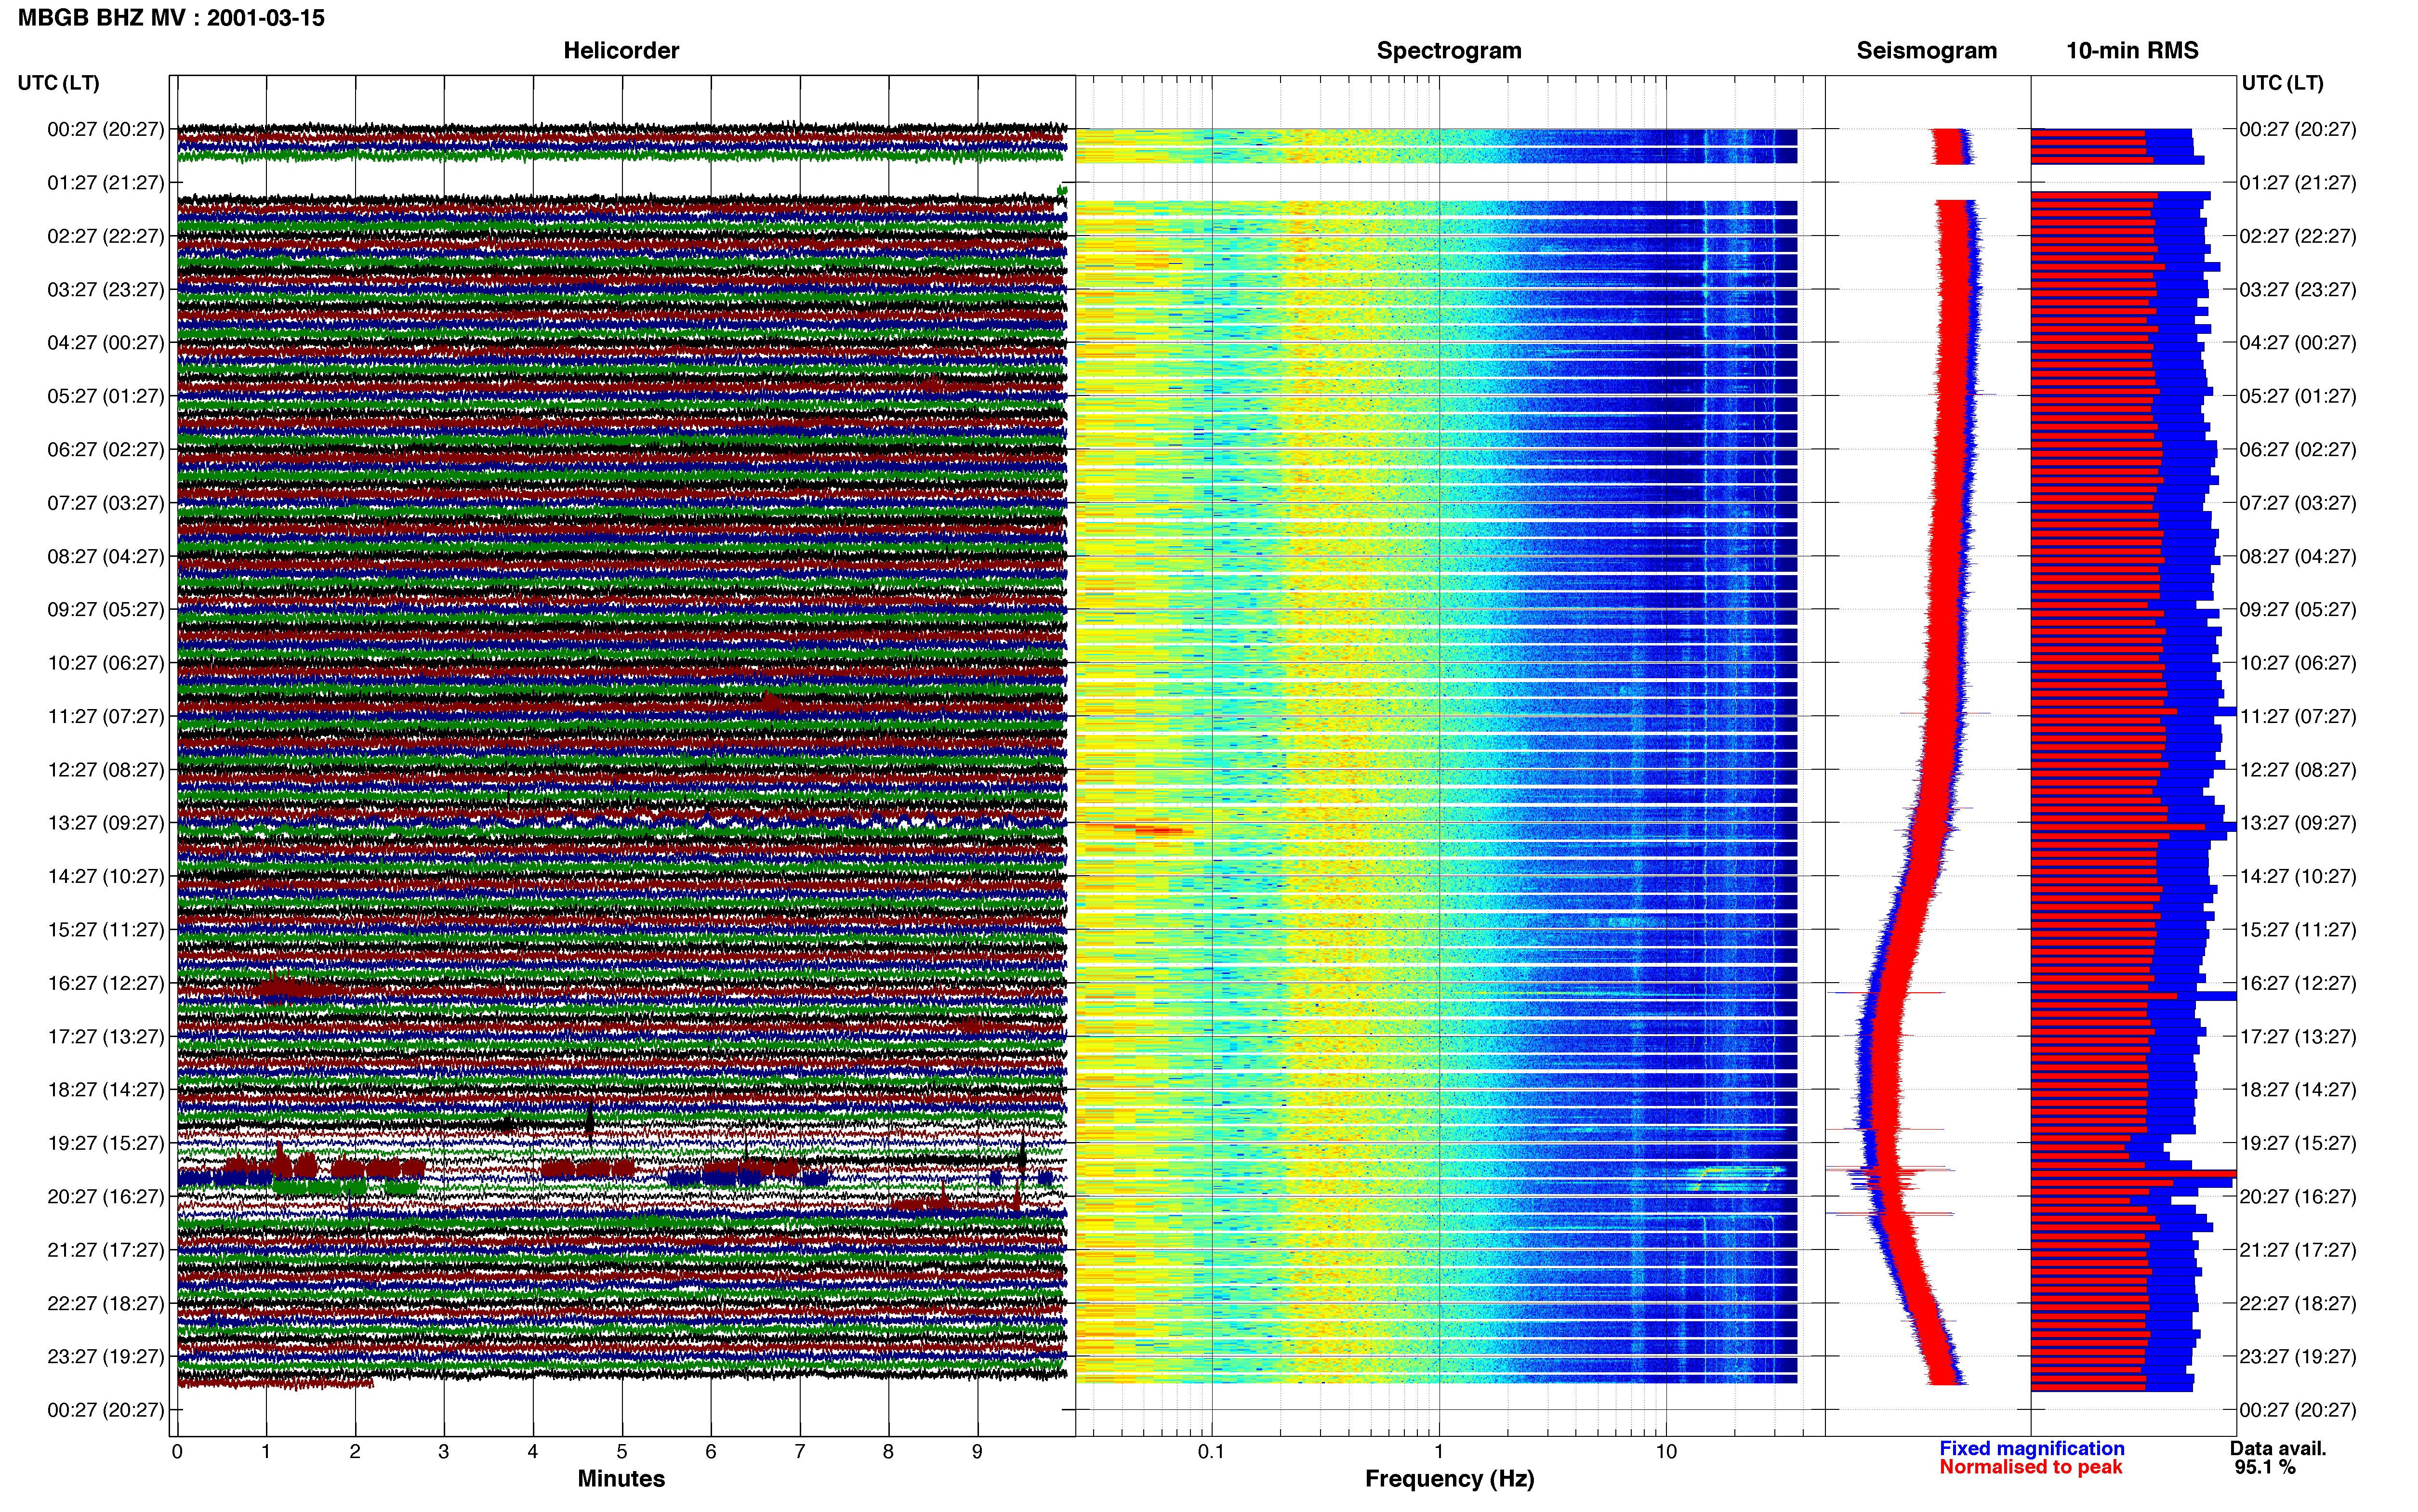2418x1512 pixels.
Task: Select right time label '22:27 (18:27)'
Action: pos(2297,1304)
